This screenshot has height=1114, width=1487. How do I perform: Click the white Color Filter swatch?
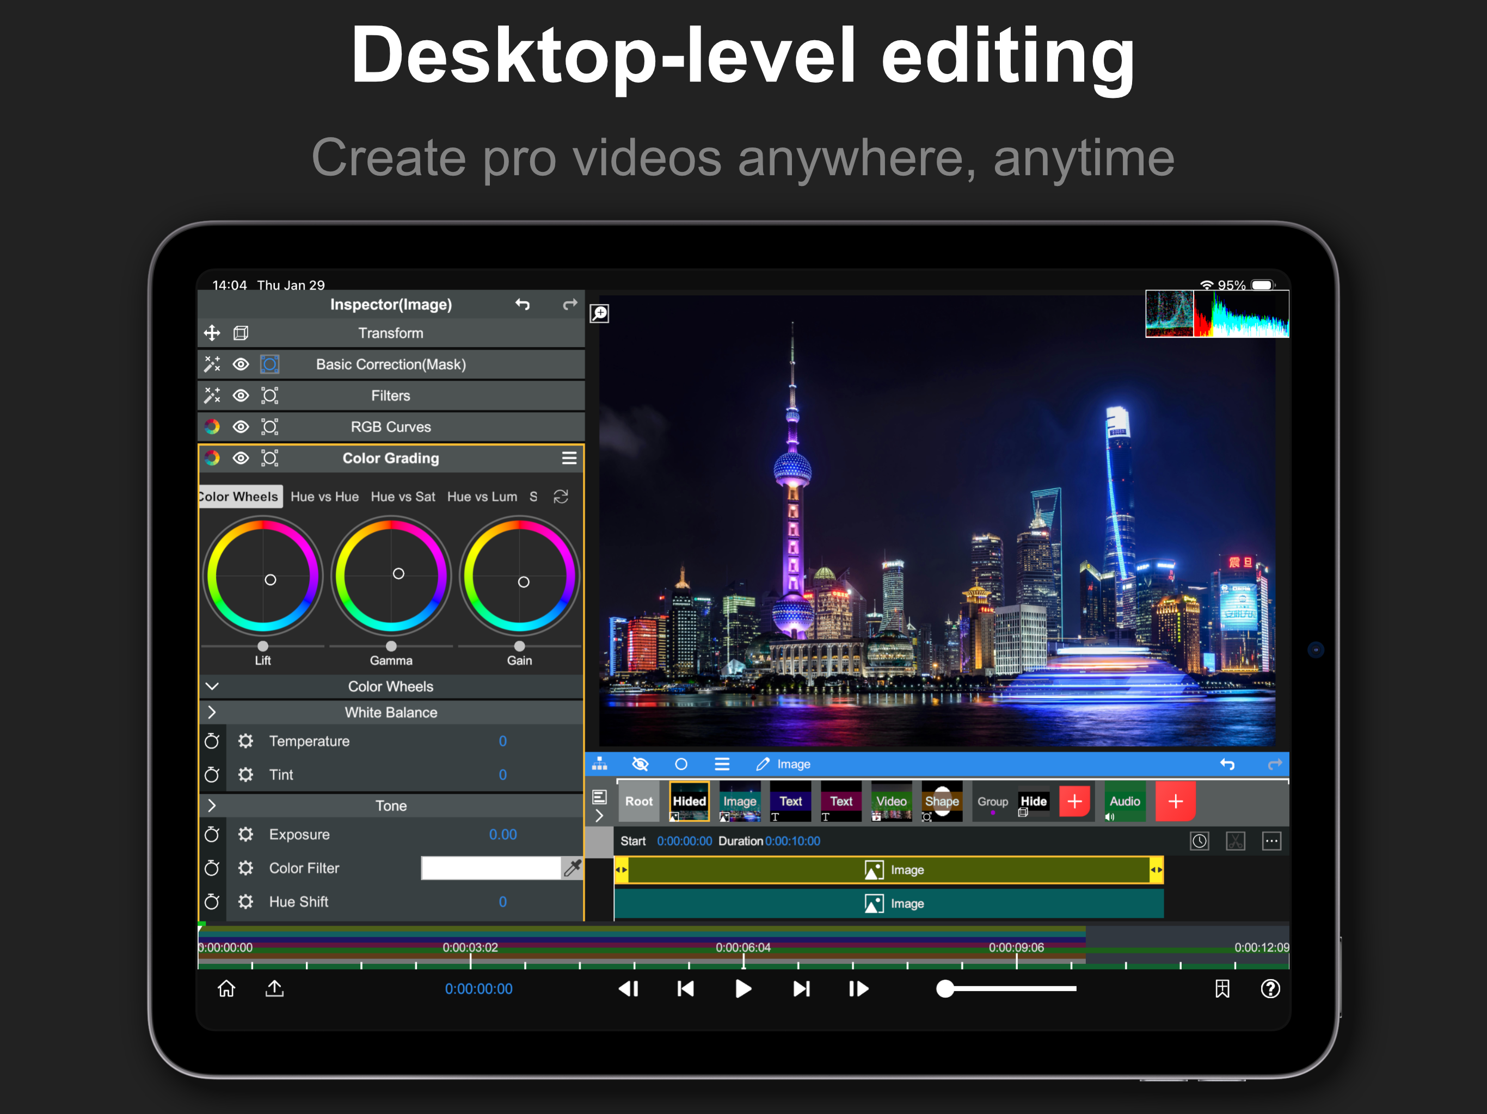490,868
